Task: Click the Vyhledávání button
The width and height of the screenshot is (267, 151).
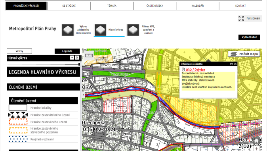Action: [x=249, y=37]
